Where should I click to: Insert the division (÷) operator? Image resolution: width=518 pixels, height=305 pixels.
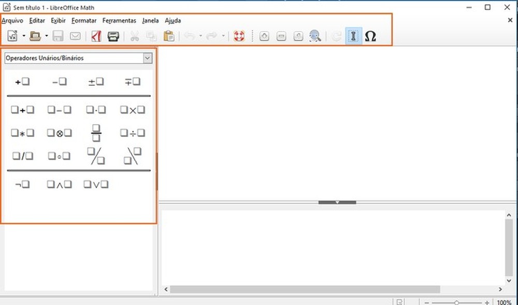(132, 133)
